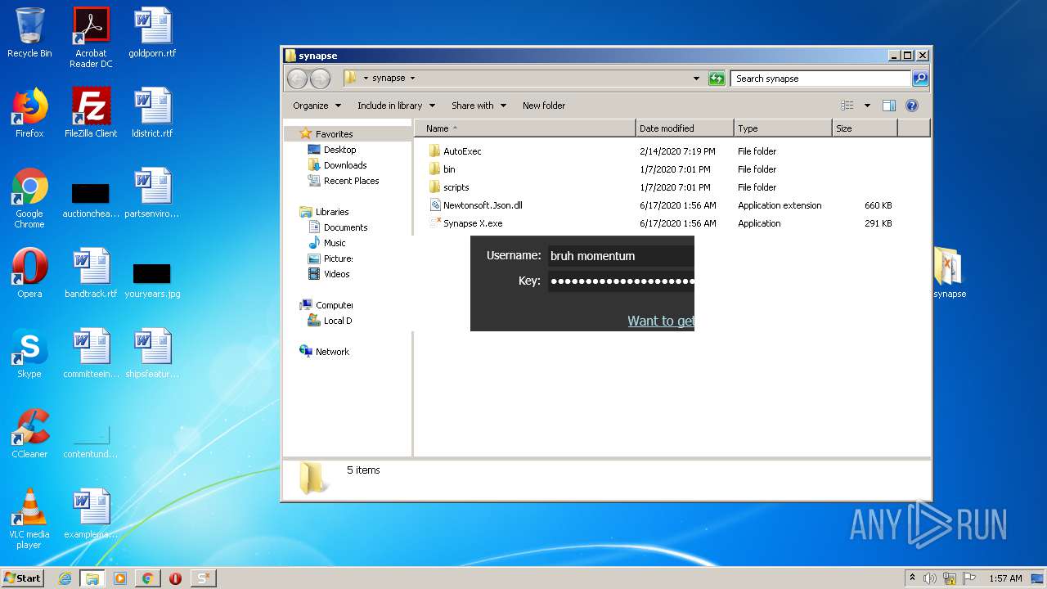Refresh the synapse folder view
Screen dimensions: 1047x589
point(717,79)
